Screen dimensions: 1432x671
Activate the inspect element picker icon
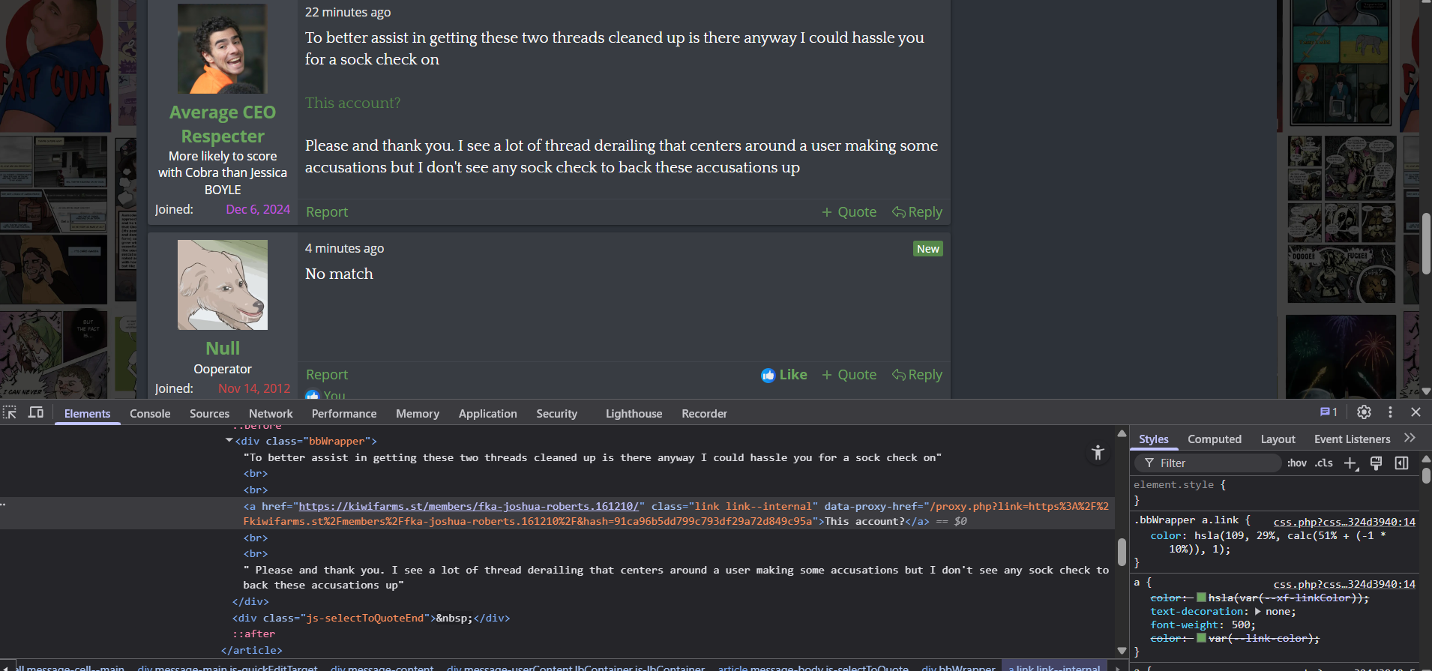pos(10,412)
